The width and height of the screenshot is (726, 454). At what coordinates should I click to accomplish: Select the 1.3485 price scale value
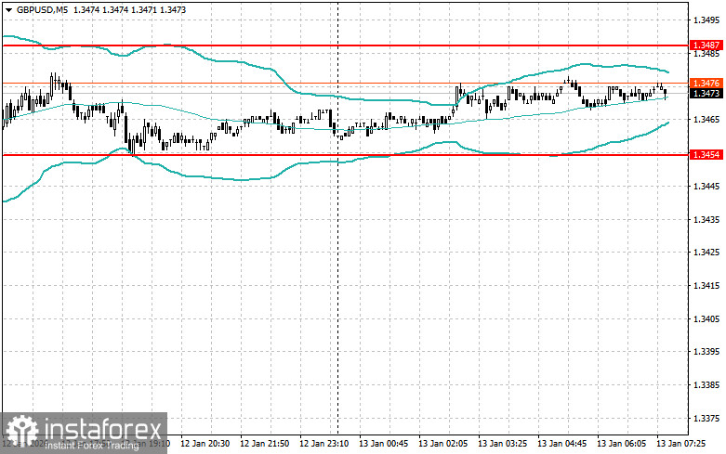click(x=706, y=53)
